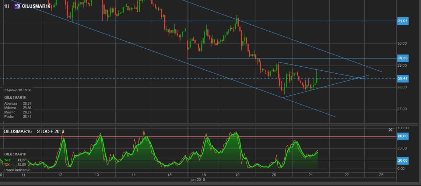Close the STOC-F indicator panel
The width and height of the screenshot is (421, 186).
[390, 130]
